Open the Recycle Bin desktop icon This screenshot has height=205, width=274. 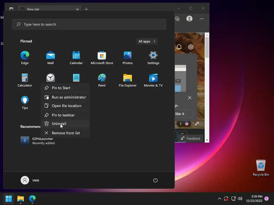pyautogui.click(x=261, y=168)
